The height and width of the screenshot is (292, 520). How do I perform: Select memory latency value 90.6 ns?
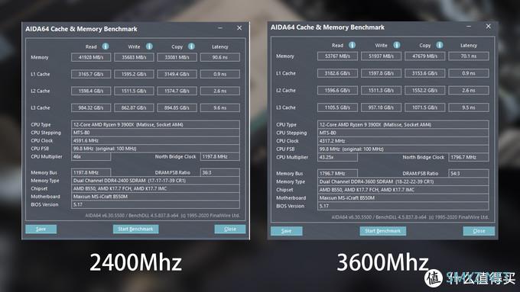tap(220, 57)
